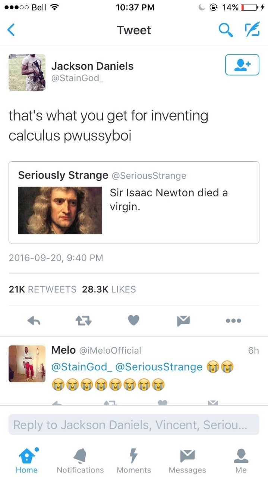Open Isaac Newton portrait thumbnail
The image size is (268, 477).
click(60, 210)
